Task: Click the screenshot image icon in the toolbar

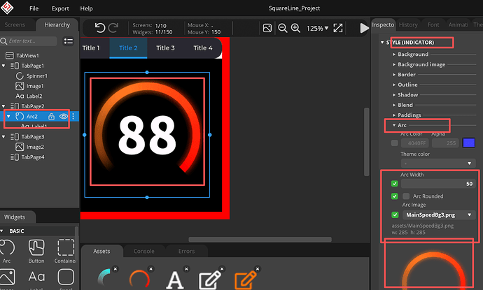Action: [x=267, y=29]
